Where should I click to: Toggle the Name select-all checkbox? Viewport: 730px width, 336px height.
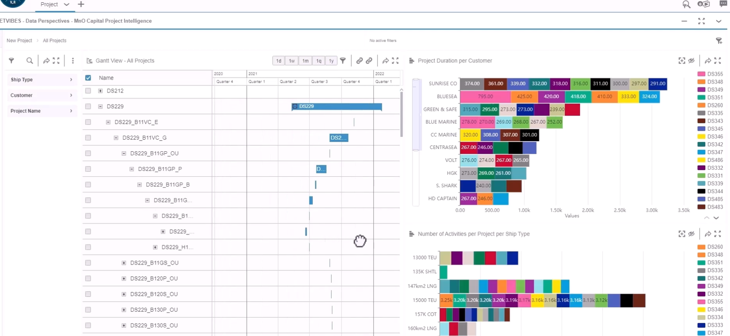pos(88,78)
